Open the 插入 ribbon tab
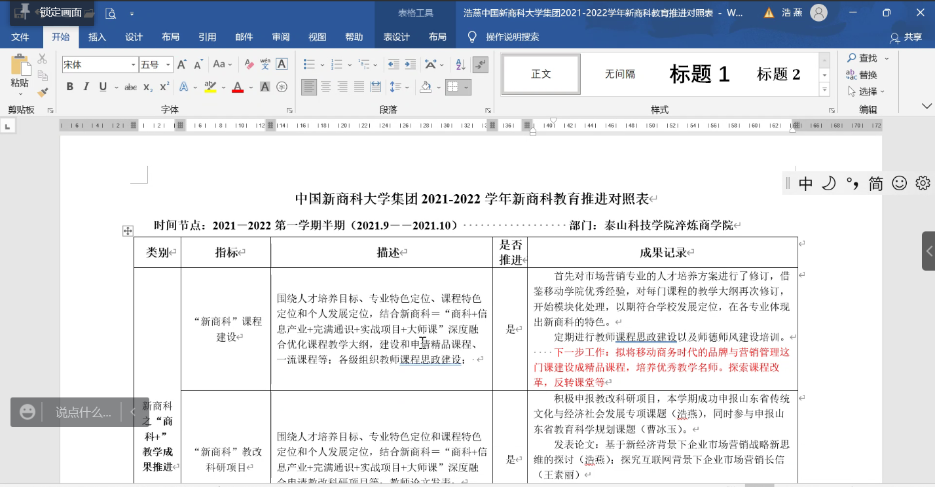The width and height of the screenshot is (935, 487). pos(97,37)
